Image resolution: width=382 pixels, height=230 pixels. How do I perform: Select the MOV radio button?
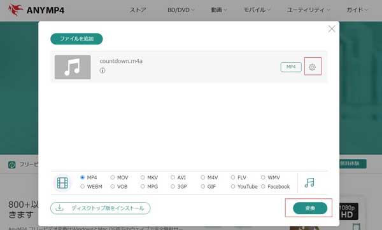[x=113, y=177]
